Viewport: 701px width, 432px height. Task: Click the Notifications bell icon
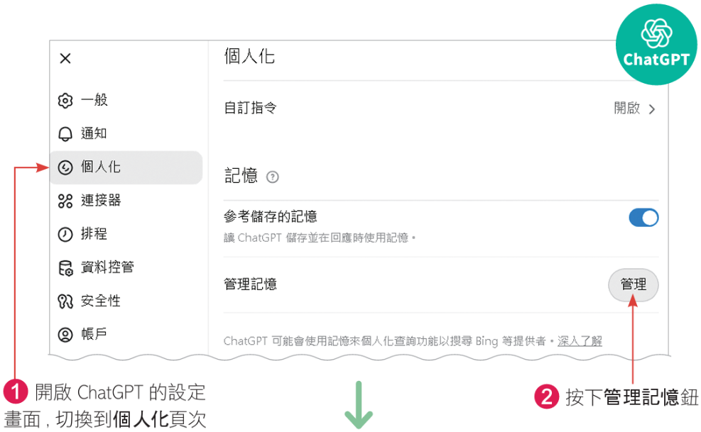(65, 134)
